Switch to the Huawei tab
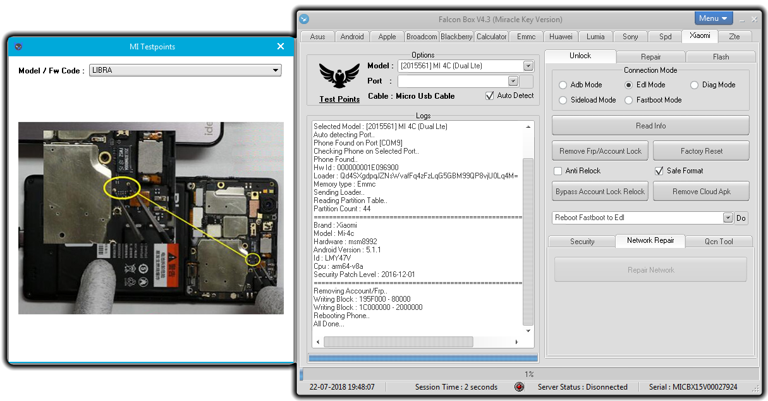The image size is (768, 401). (561, 37)
